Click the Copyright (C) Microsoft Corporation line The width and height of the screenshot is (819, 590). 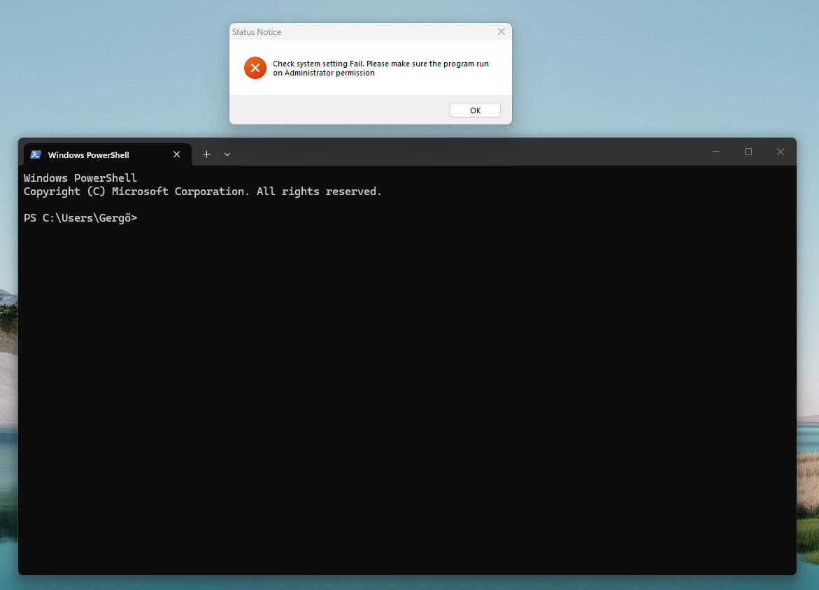point(203,192)
